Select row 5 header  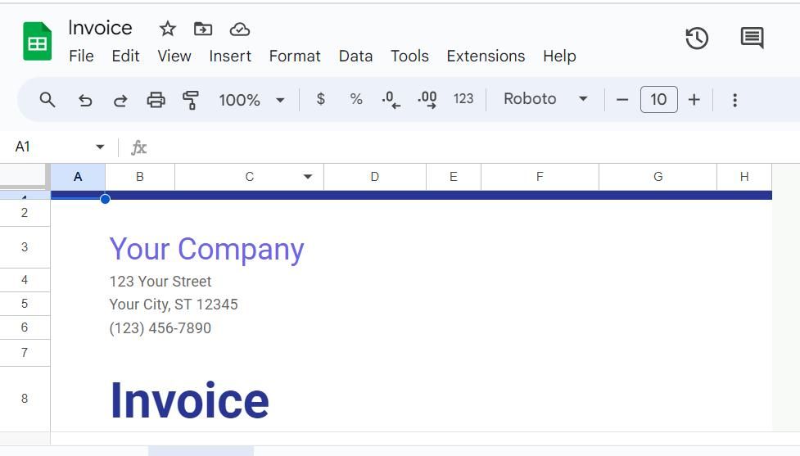coord(25,304)
